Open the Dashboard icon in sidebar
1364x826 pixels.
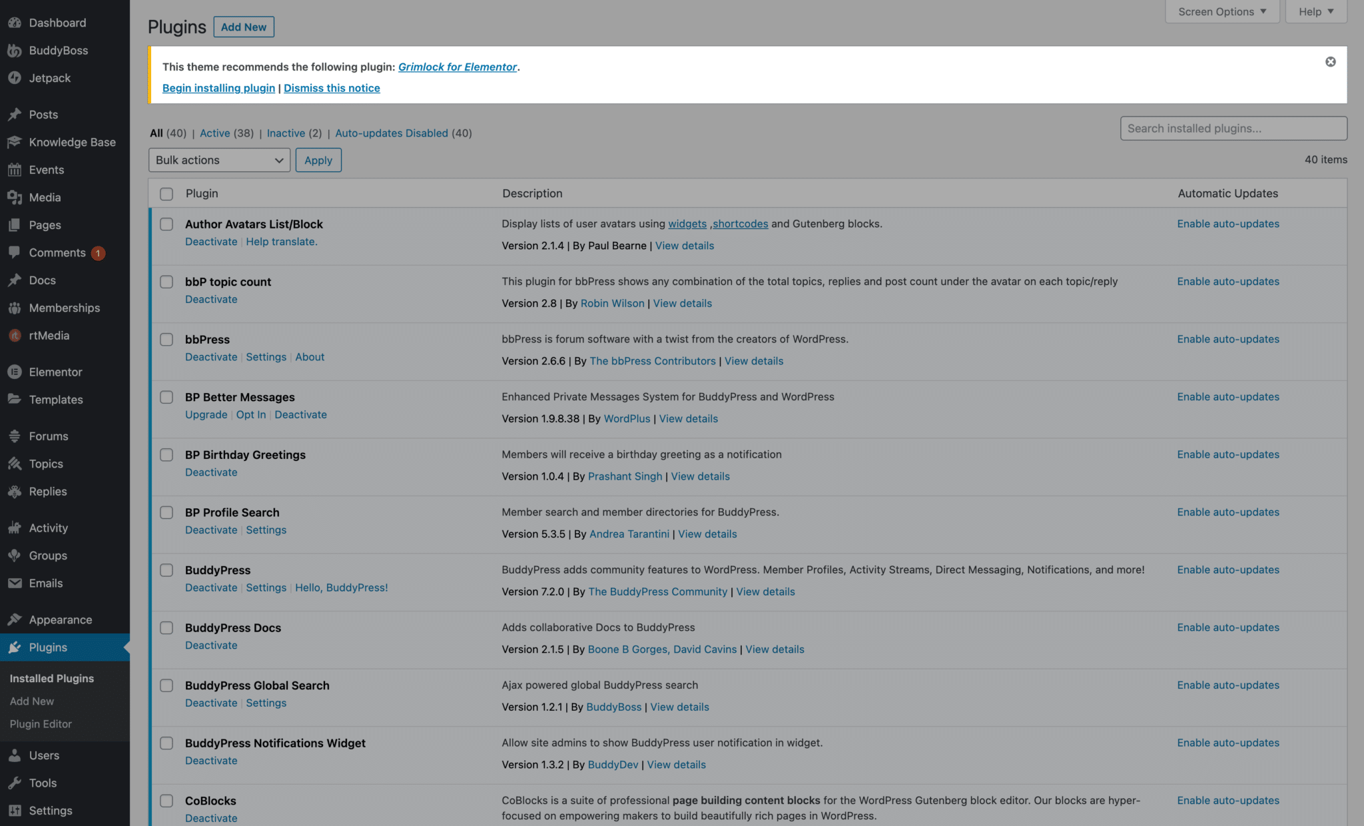[15, 23]
